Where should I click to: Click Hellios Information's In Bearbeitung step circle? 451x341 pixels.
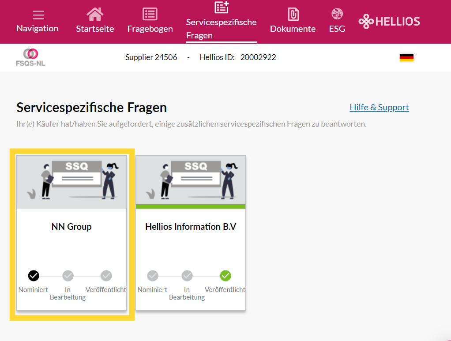(187, 276)
